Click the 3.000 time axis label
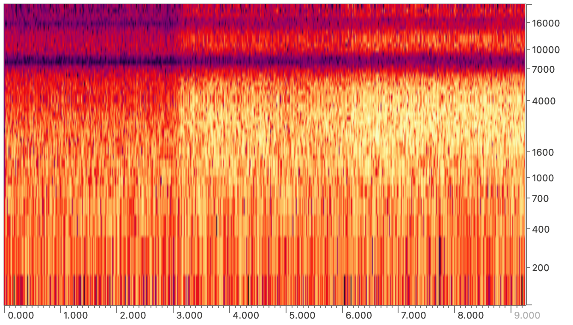The height and width of the screenshot is (325, 573). pyautogui.click(x=189, y=316)
